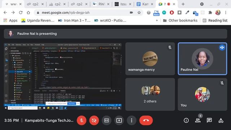Image resolution: width=231 pixels, height=130 pixels.
Task: Open Uganda Revenue bookmark
Action: [38, 21]
